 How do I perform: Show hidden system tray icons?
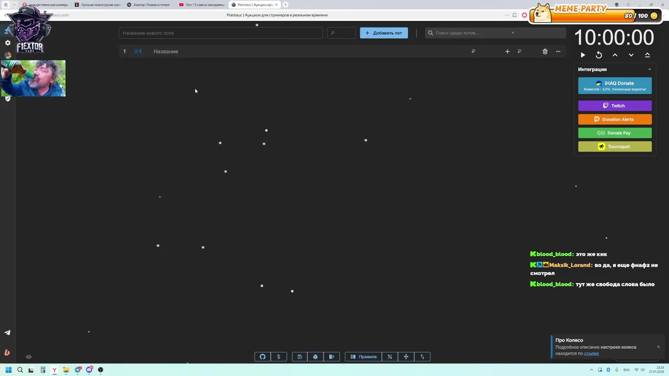pyautogui.click(x=592, y=370)
